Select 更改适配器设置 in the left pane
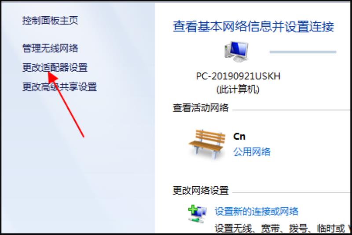Viewport: 352px width, 235px height. [x=55, y=68]
